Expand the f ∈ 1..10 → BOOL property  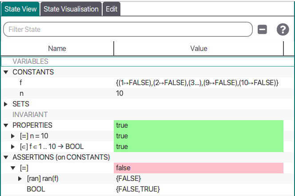(13, 146)
